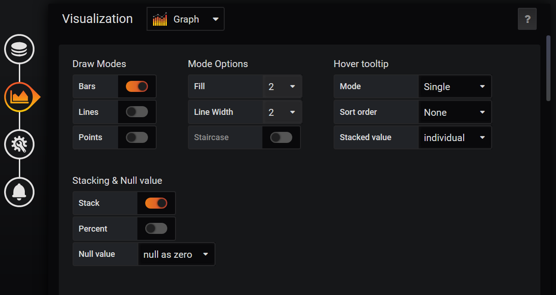Click the vertical scrollbar on the right
This screenshot has height=295, width=556.
pos(548,68)
